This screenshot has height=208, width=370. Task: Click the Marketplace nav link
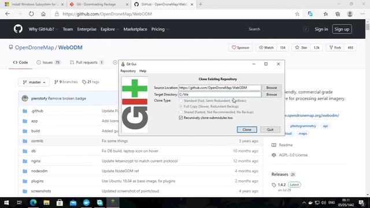point(135,29)
